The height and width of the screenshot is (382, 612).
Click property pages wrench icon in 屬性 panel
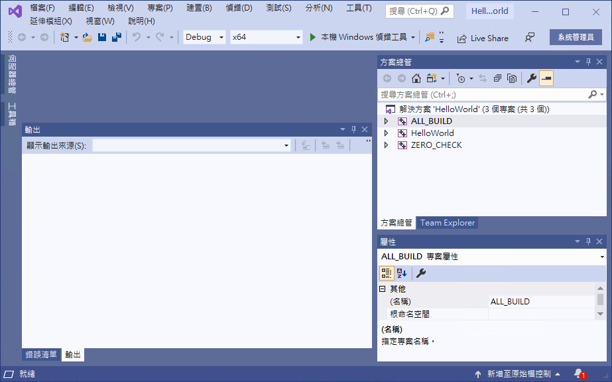coord(421,273)
